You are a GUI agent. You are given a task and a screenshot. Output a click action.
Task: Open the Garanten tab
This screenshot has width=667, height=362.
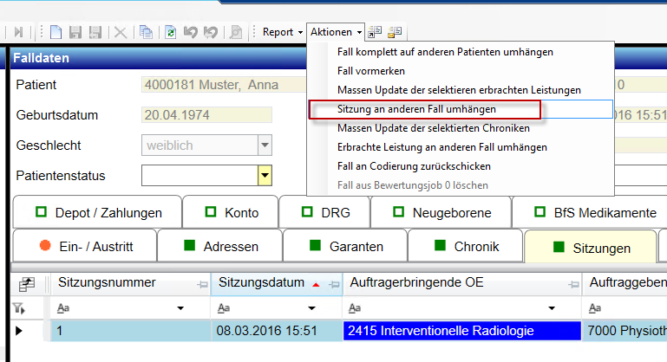coord(345,246)
